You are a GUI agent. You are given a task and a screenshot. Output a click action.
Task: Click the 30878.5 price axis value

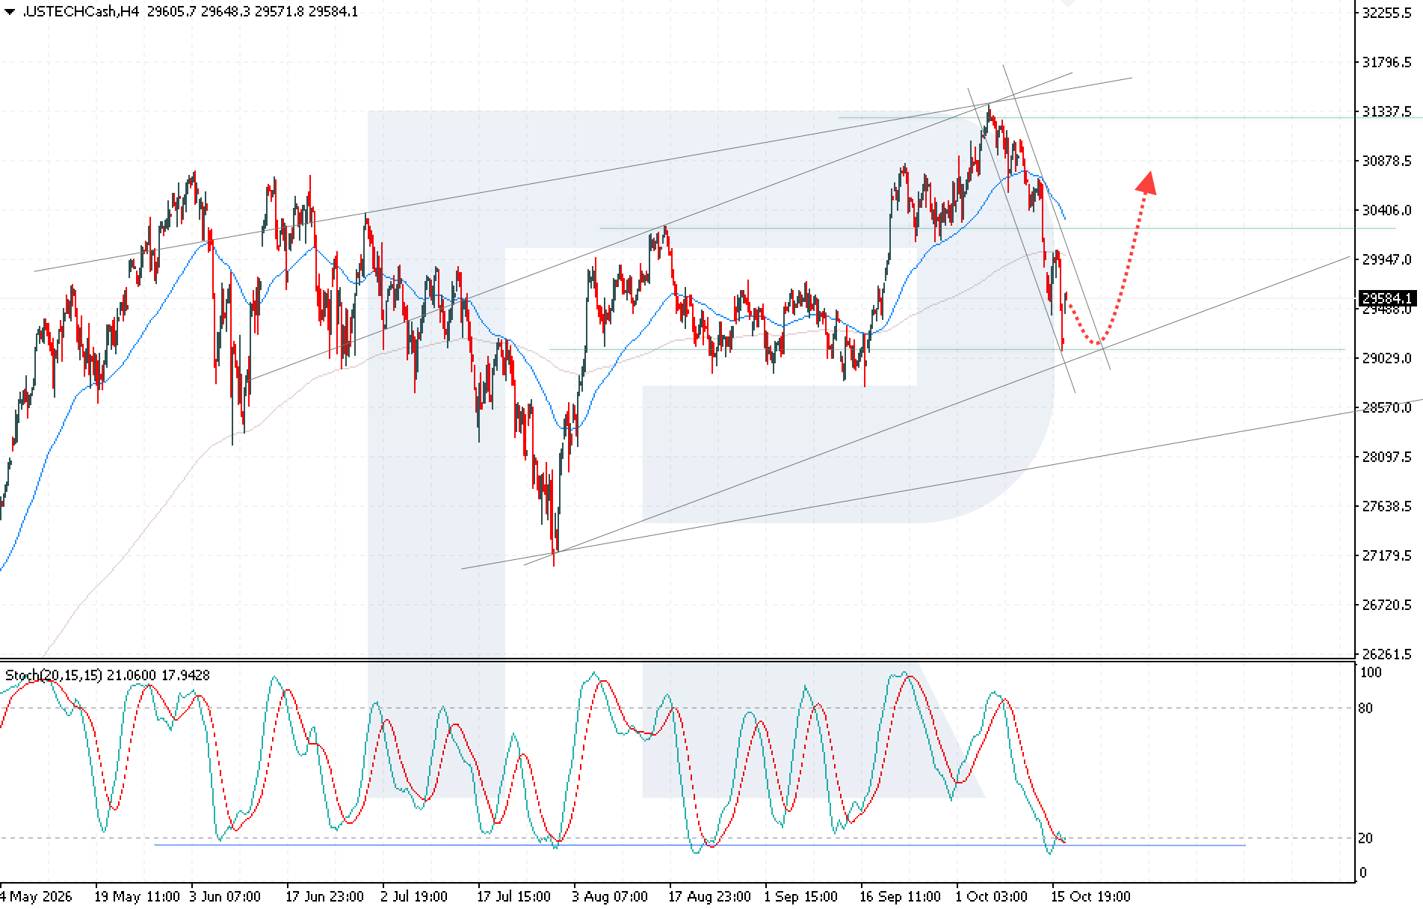tap(1387, 161)
